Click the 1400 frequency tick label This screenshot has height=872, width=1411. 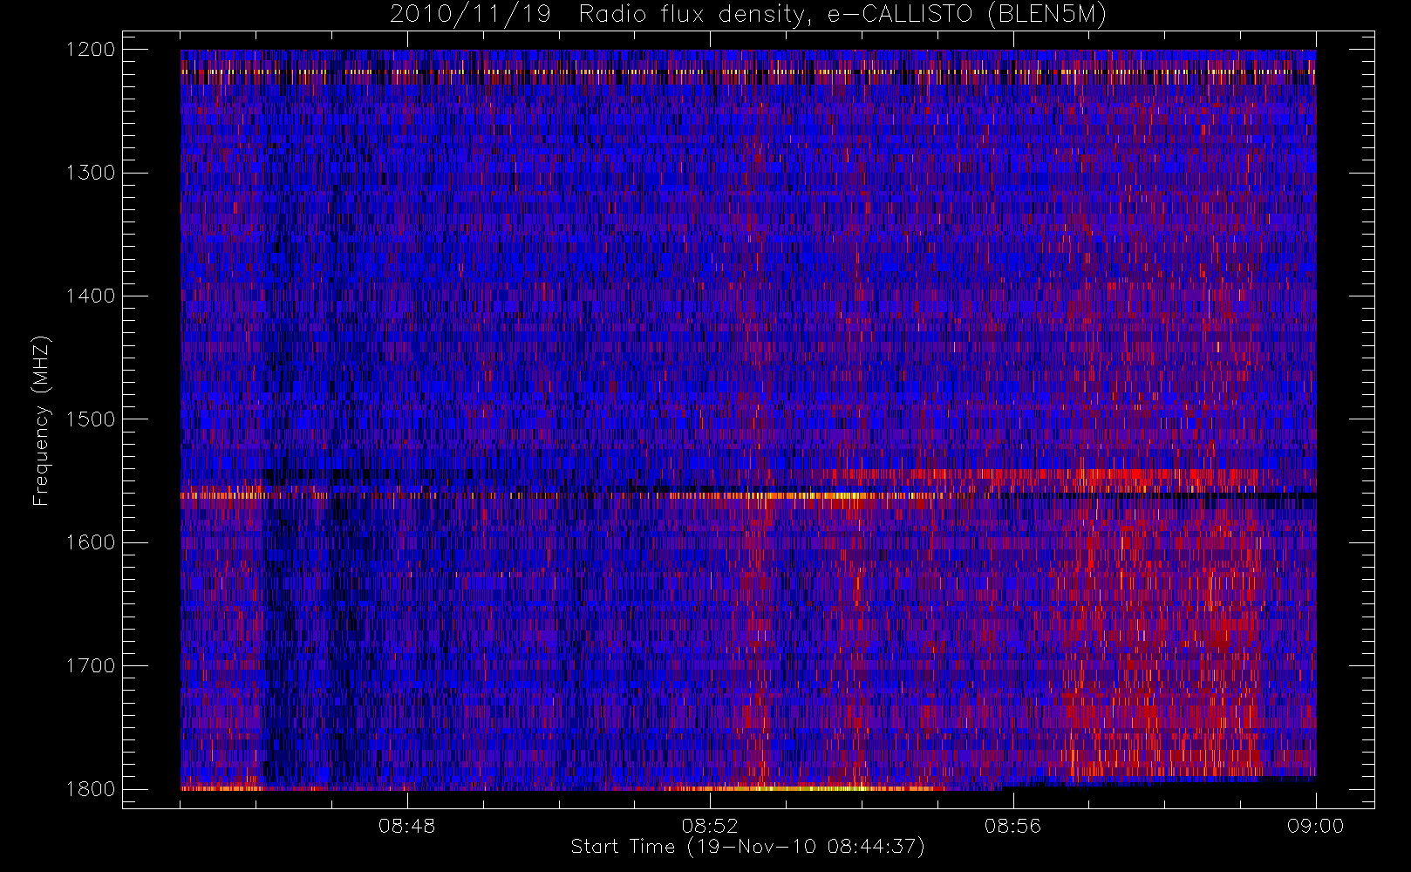91,296
